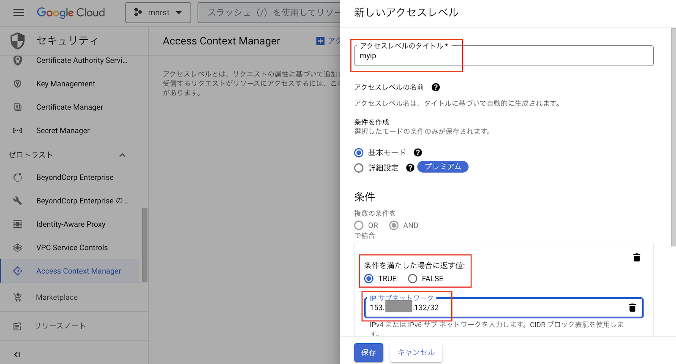This screenshot has height=364, width=676.
Task: Open Identity-Aware Proxy menu item
Action: [x=71, y=224]
